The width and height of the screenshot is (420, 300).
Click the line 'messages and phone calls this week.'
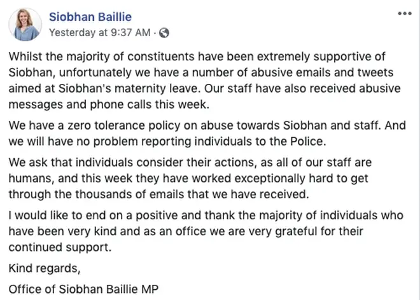pyautogui.click(x=109, y=105)
